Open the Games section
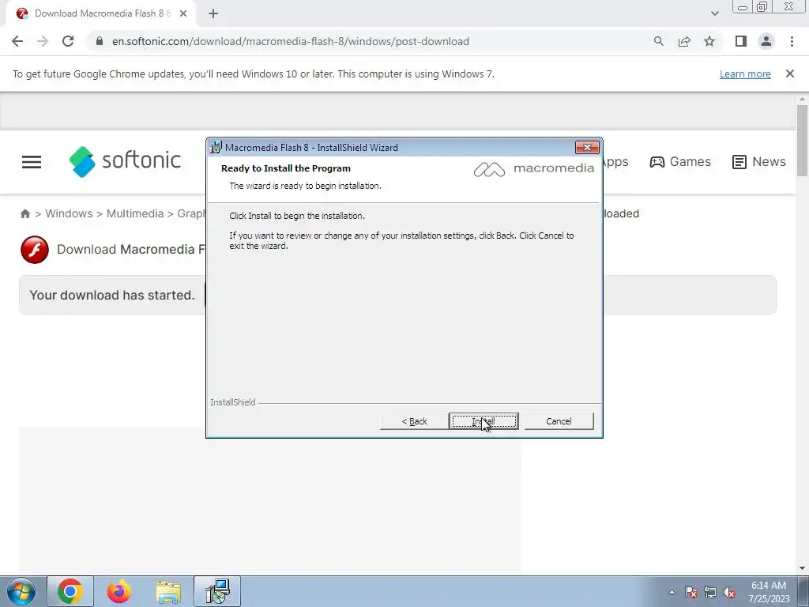This screenshot has width=809, height=607. coord(680,161)
